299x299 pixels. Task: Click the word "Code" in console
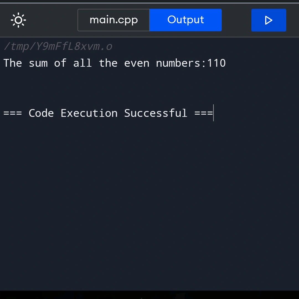[x=41, y=113]
